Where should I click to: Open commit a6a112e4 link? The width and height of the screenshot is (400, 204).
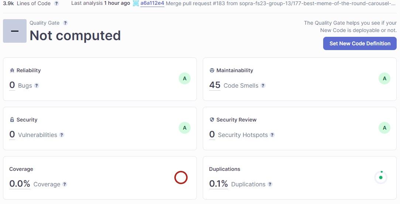pos(152,3)
